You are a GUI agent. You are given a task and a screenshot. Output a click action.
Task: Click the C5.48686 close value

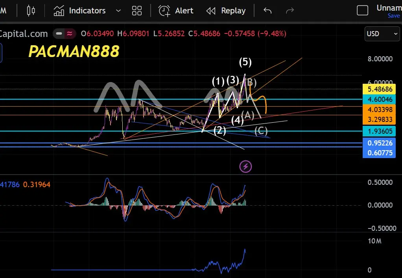click(x=204, y=33)
